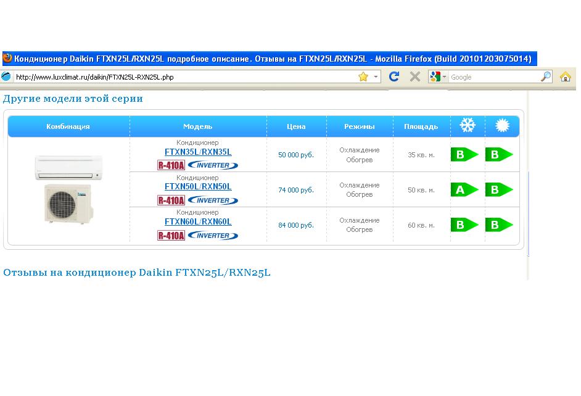The height and width of the screenshot is (396, 581).
Task: Open the FTXN35L/RXN35L model link
Action: pos(198,152)
